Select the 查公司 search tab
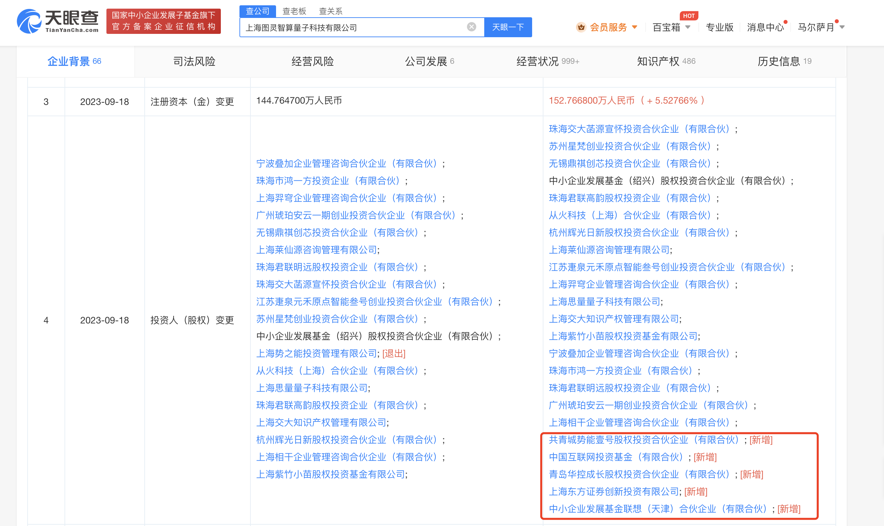The height and width of the screenshot is (526, 884). pos(258,11)
